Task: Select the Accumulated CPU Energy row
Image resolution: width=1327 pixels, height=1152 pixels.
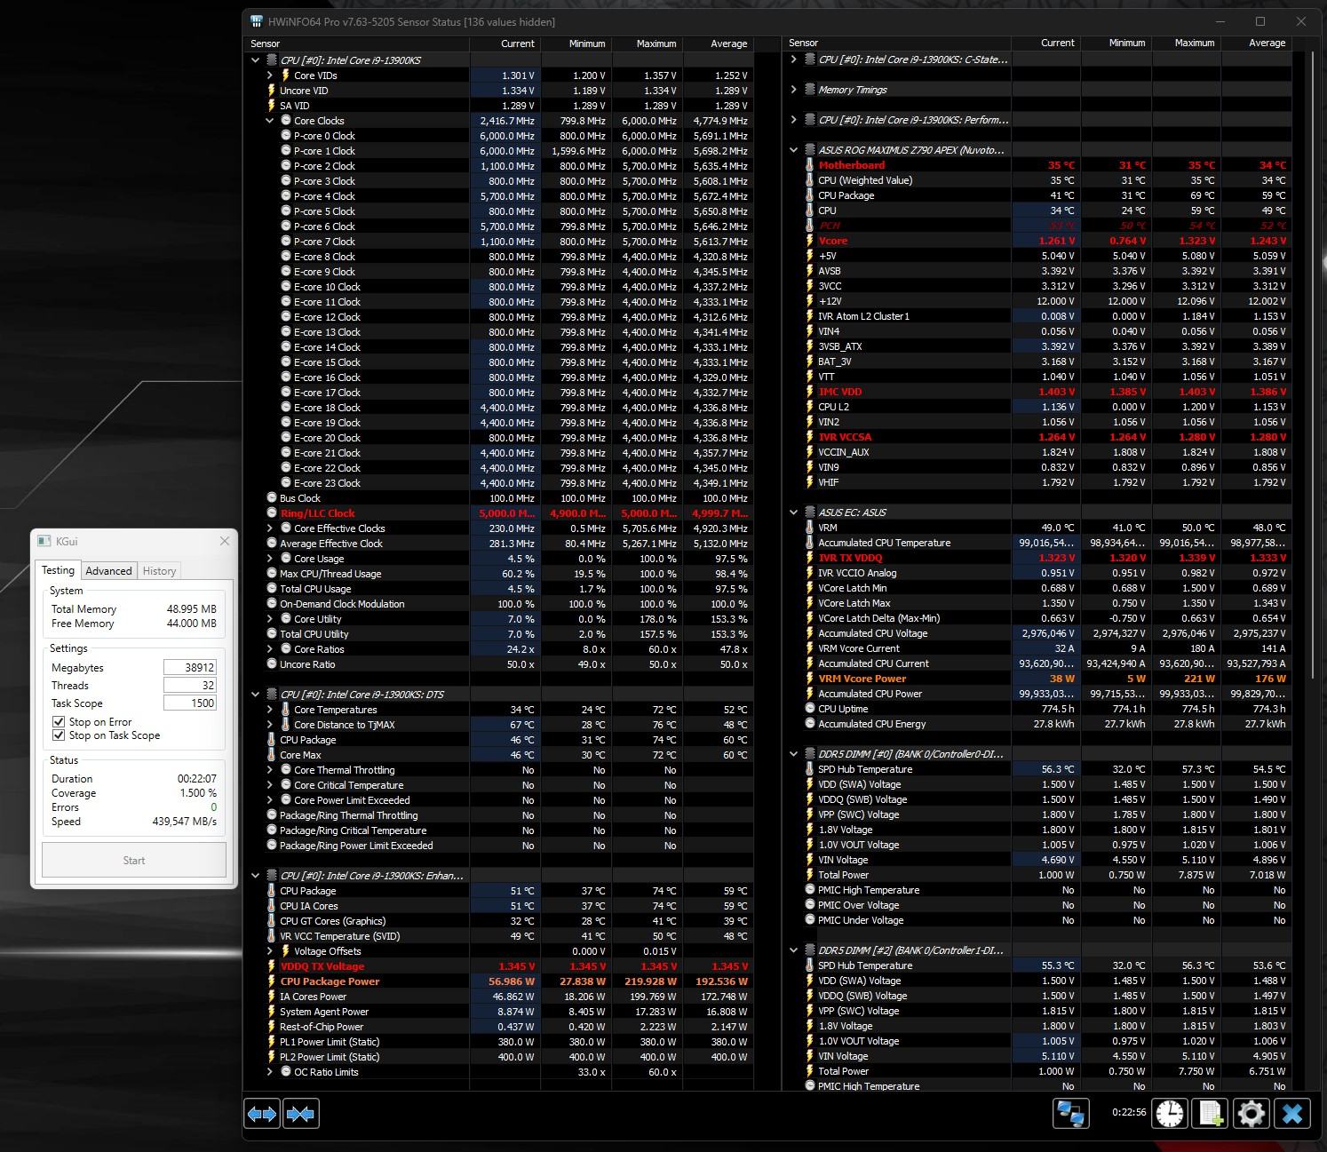Action: click(x=1037, y=724)
